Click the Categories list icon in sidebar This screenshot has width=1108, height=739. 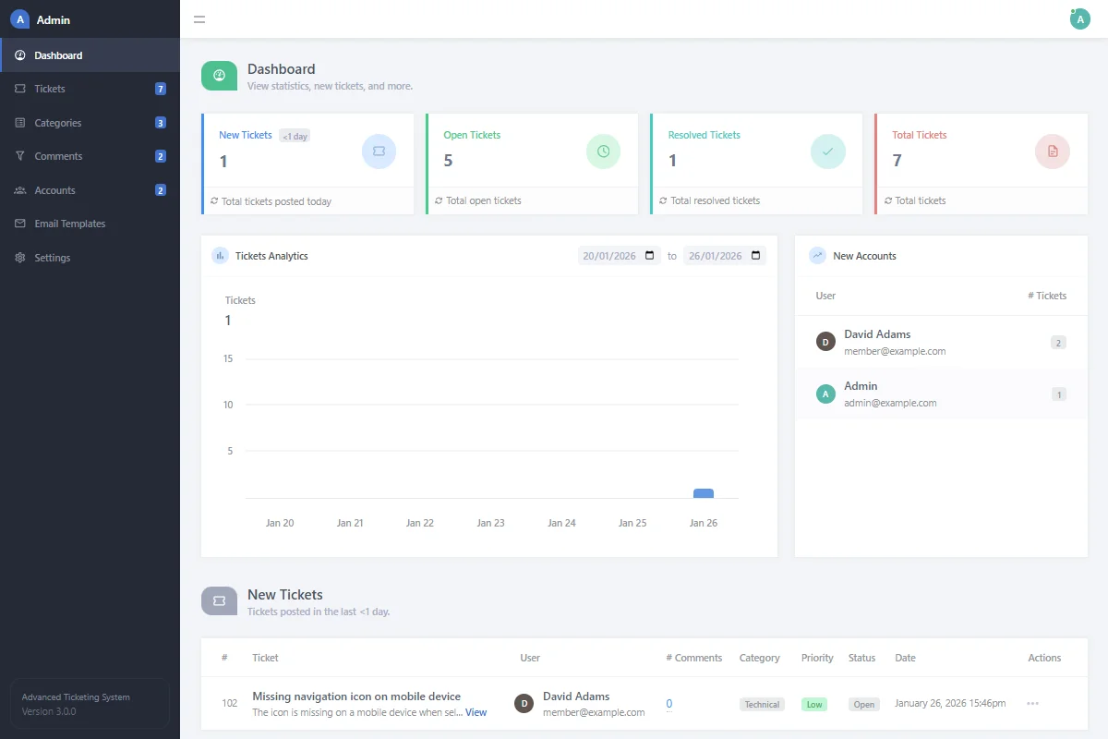click(x=20, y=123)
